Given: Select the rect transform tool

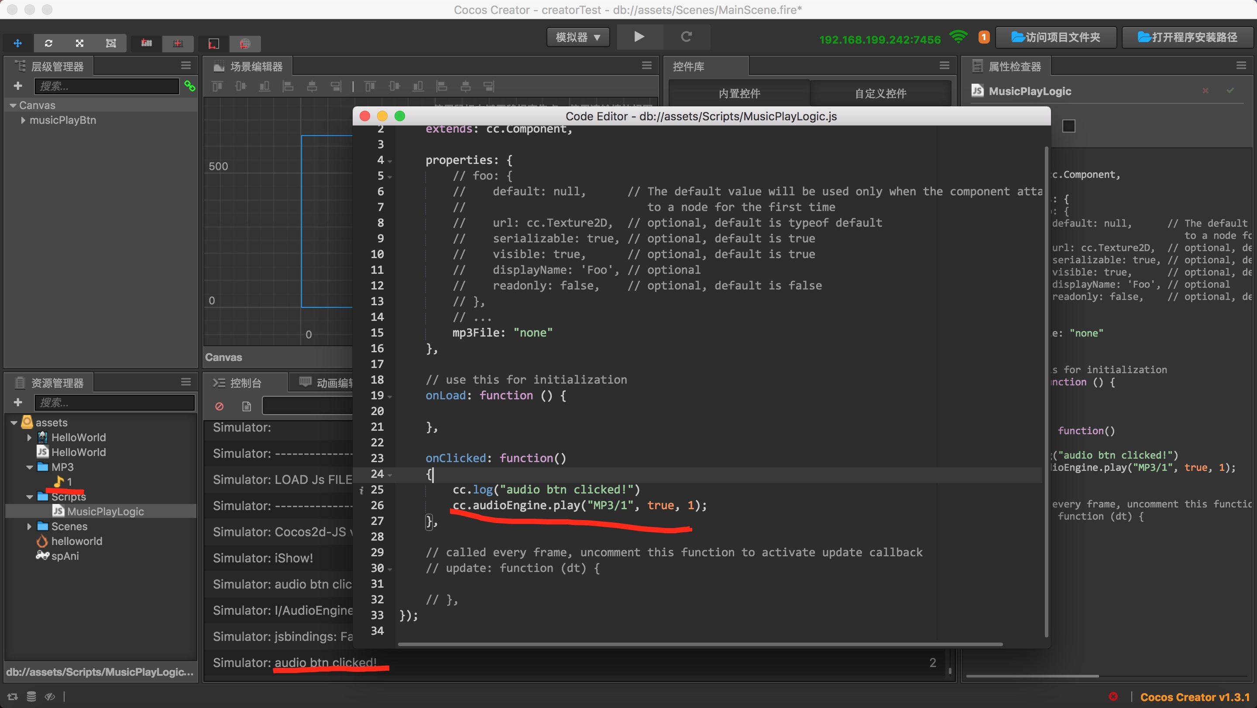Looking at the screenshot, I should (x=111, y=43).
